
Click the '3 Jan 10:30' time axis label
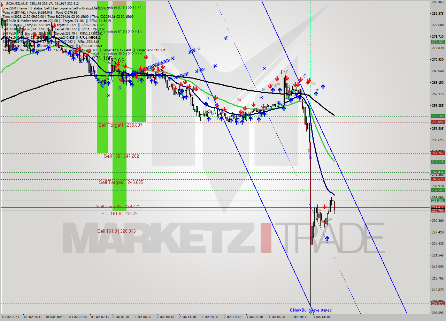[299, 318]
